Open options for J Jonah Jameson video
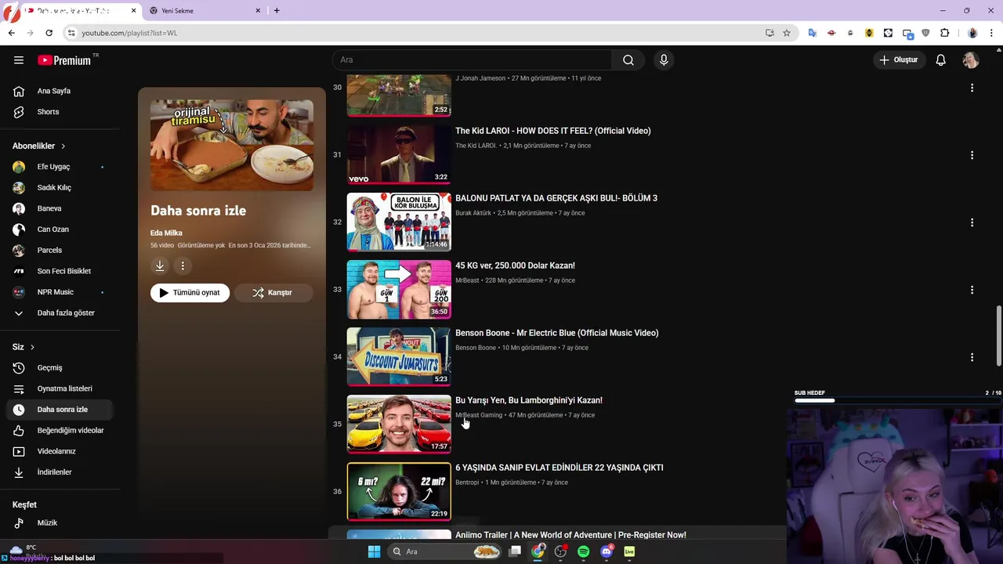 pos(972,88)
